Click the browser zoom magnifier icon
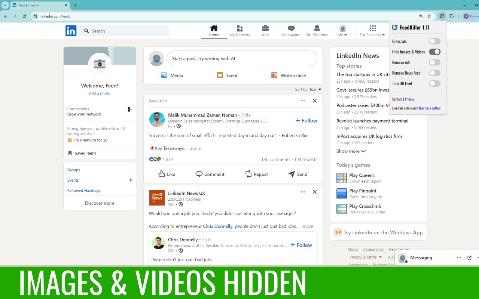479x299 pixels. [x=421, y=16]
